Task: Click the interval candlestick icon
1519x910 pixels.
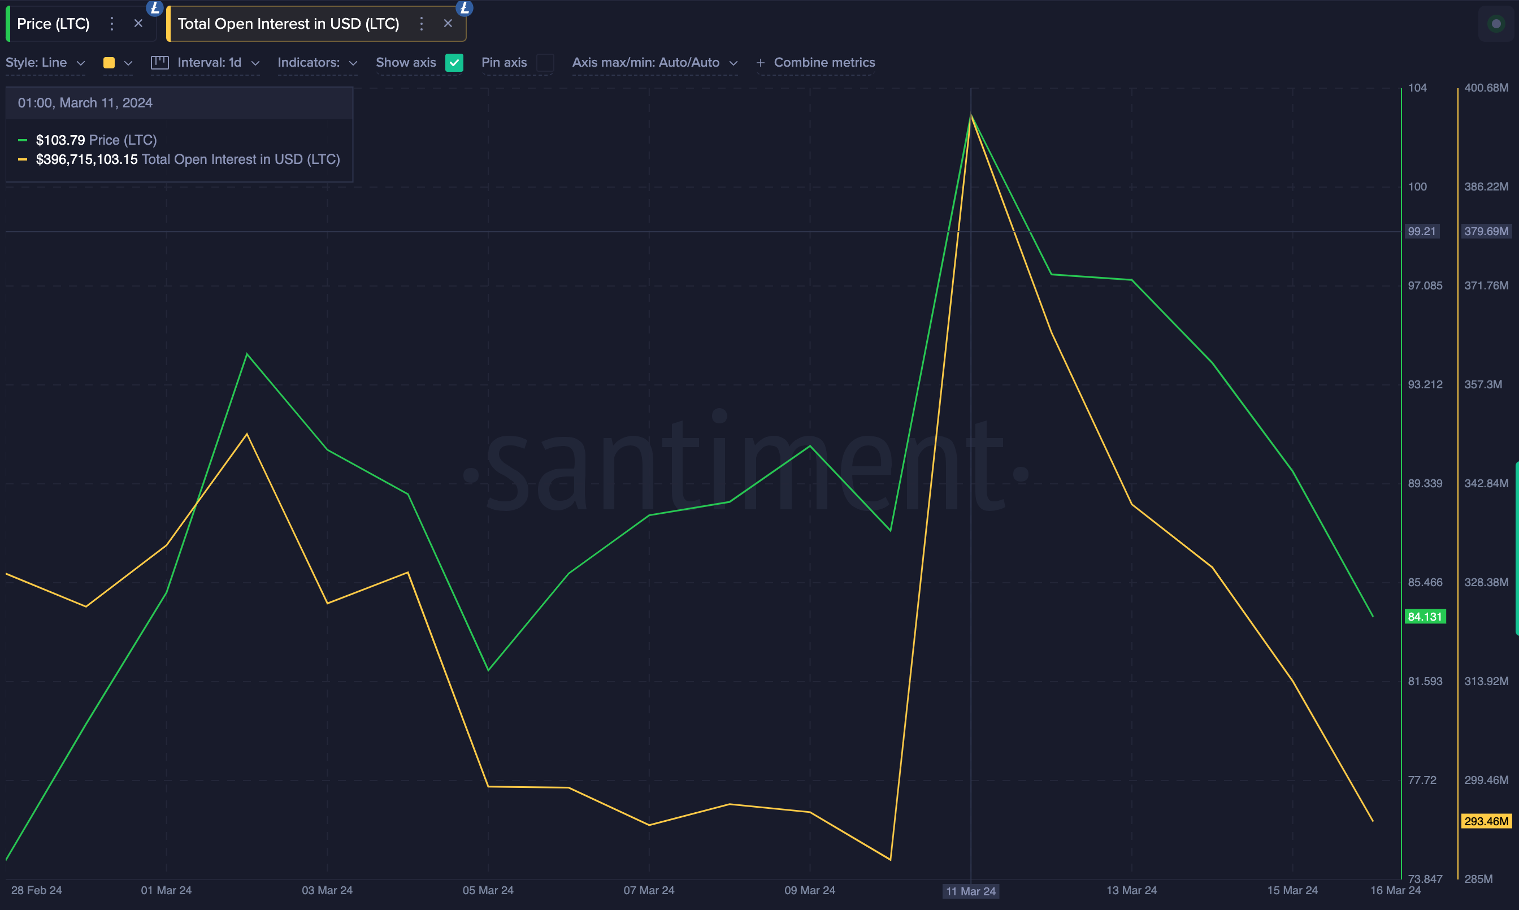Action: click(160, 63)
